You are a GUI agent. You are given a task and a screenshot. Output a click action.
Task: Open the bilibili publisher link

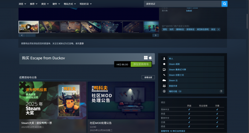pyautogui.click(x=189, y=11)
